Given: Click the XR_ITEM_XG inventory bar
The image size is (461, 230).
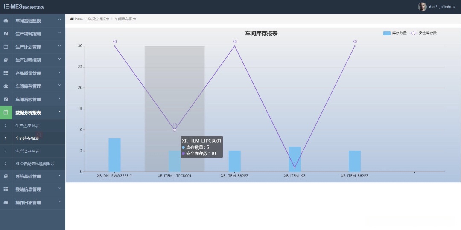Looking at the screenshot, I should (295, 159).
